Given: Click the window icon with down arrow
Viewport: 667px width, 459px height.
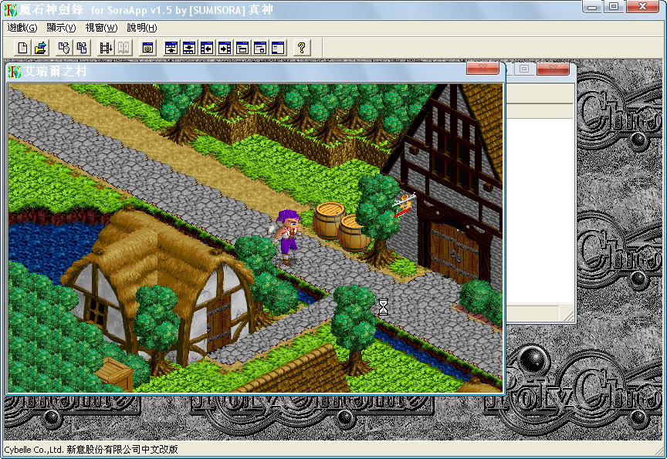Looking at the screenshot, I should click(x=189, y=48).
